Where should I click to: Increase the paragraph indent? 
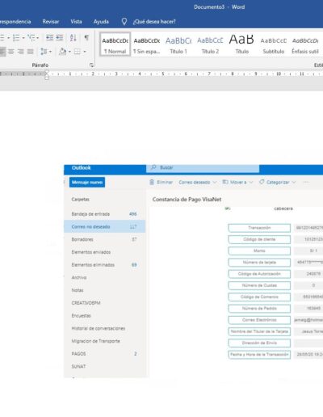click(60, 38)
